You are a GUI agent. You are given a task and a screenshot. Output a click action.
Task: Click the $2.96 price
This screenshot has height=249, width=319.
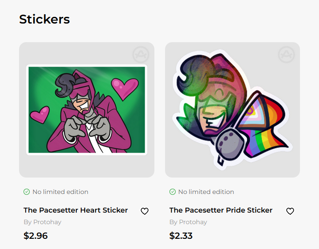(35, 236)
